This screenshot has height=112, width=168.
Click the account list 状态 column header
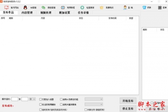[162, 30]
